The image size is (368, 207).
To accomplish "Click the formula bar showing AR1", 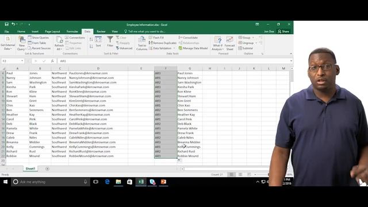I will point(174,61).
